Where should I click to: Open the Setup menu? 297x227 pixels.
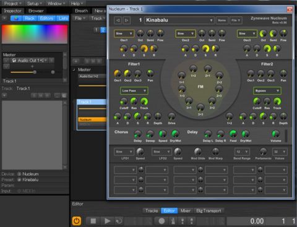34,4
